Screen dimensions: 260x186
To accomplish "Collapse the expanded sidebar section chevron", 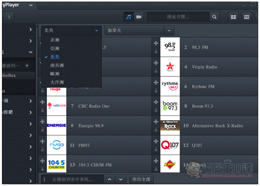I will (31, 52).
